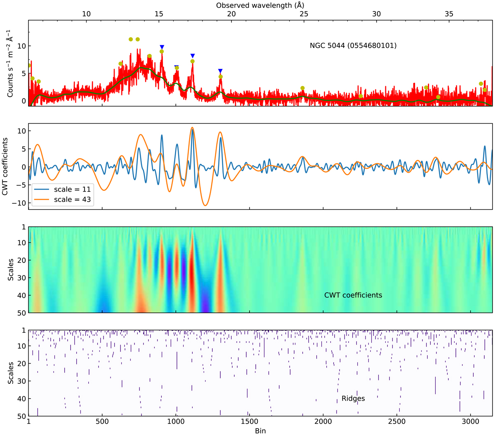Click the 'NGC 5044 (0554680101)' annotation

353,46
